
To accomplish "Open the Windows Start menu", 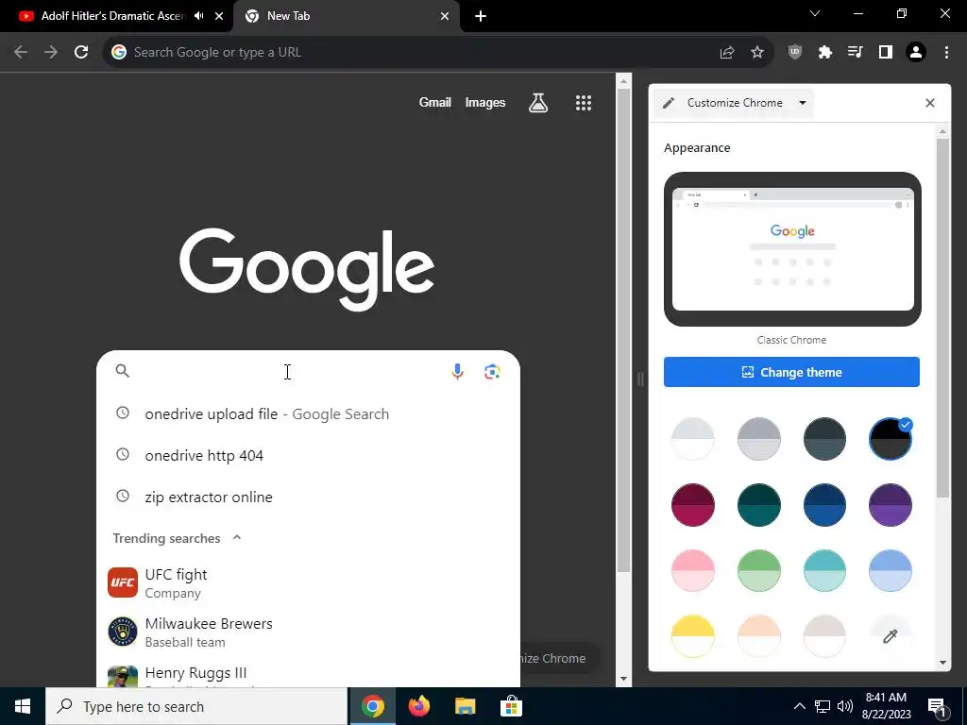I will point(23,706).
